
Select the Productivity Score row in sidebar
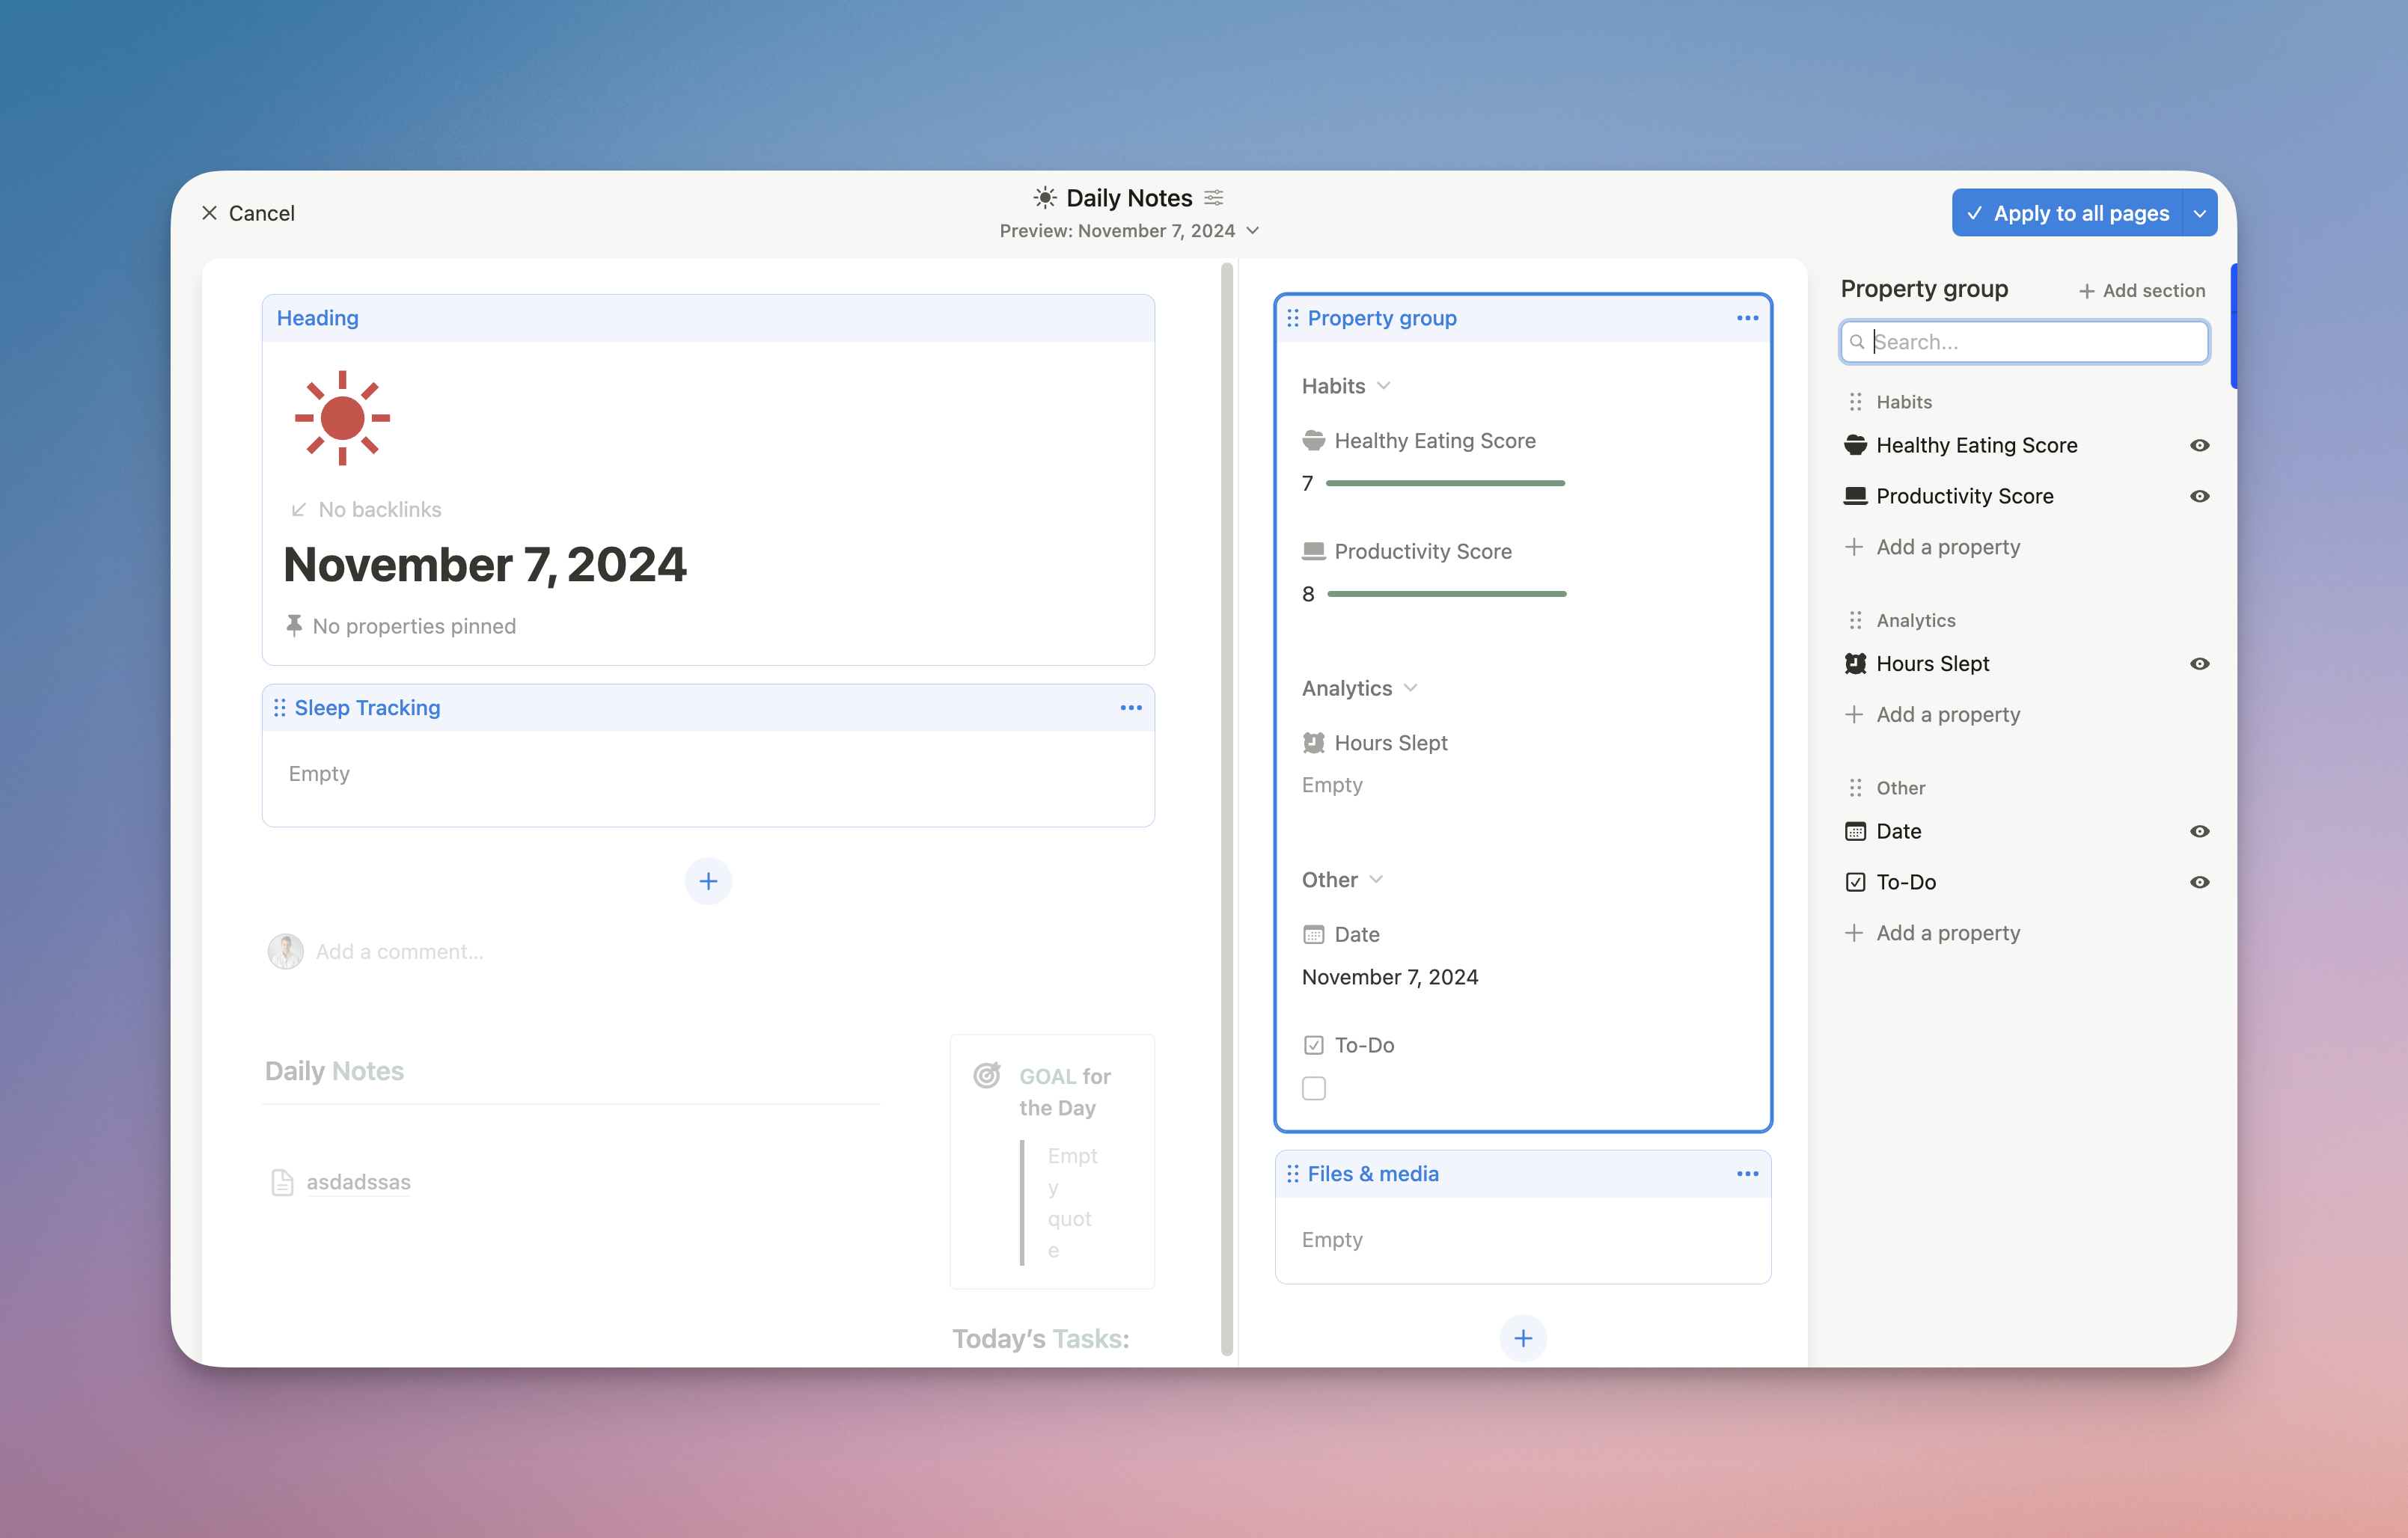2026,496
